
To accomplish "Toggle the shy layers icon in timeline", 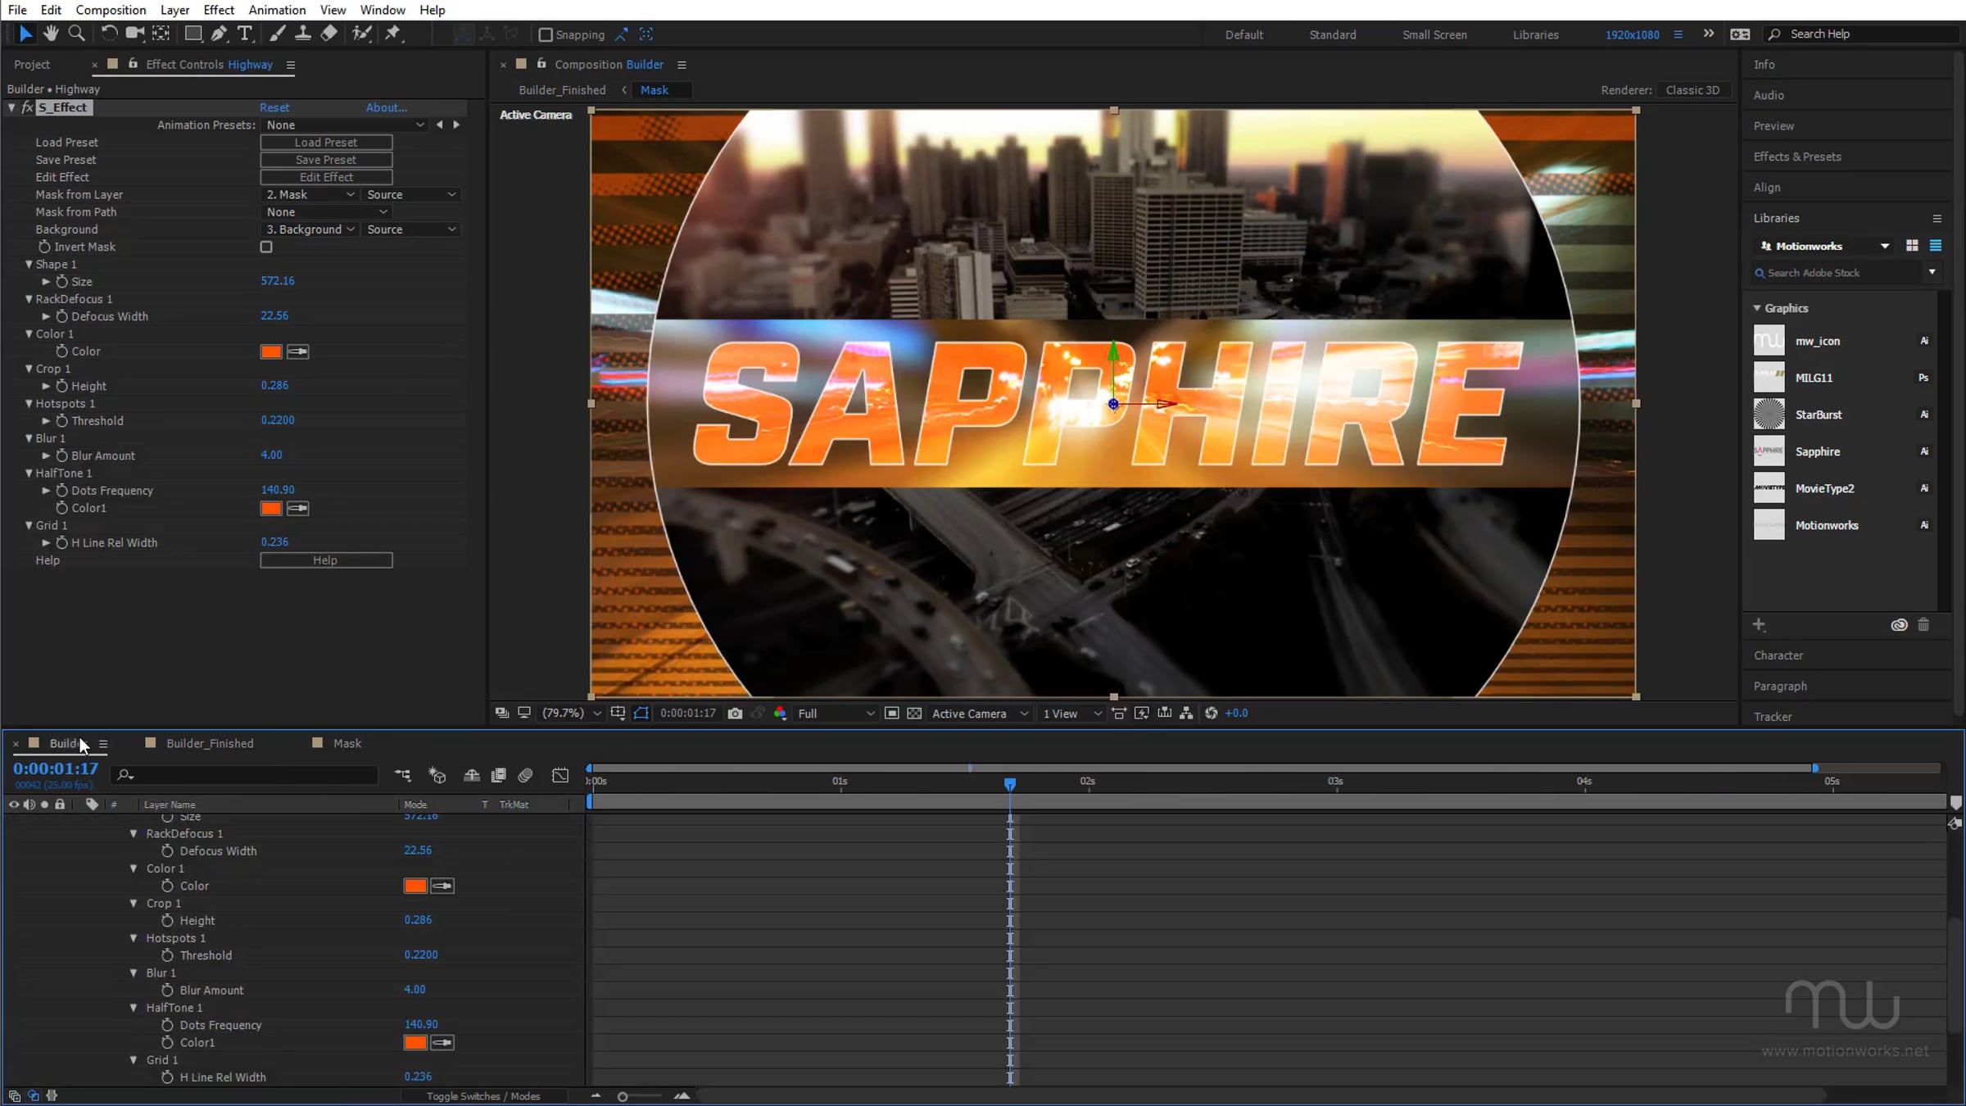I will tap(471, 775).
